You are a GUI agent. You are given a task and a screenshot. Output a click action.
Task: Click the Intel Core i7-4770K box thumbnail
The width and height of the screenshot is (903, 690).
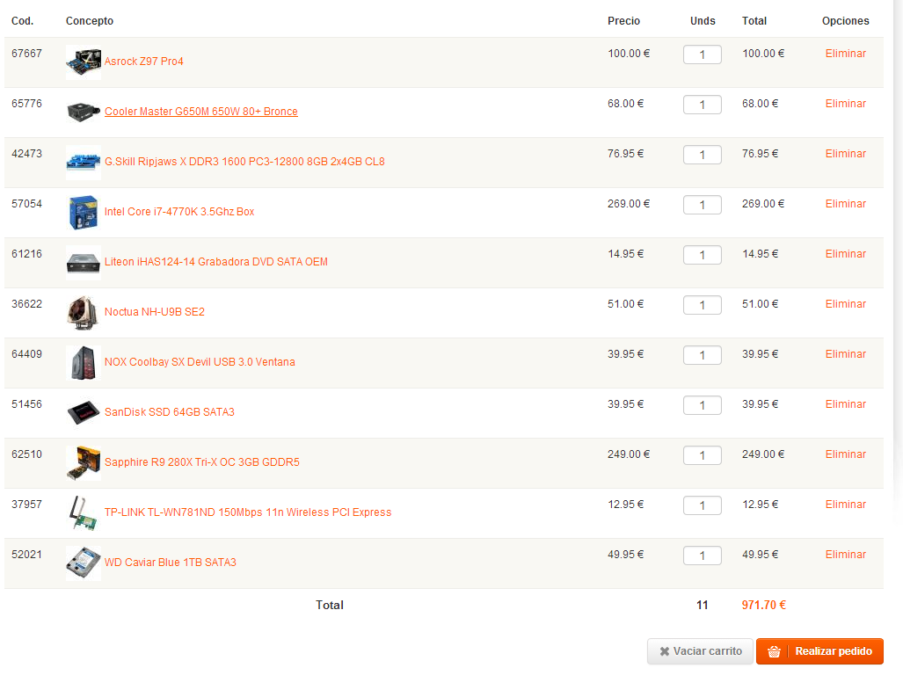(84, 213)
